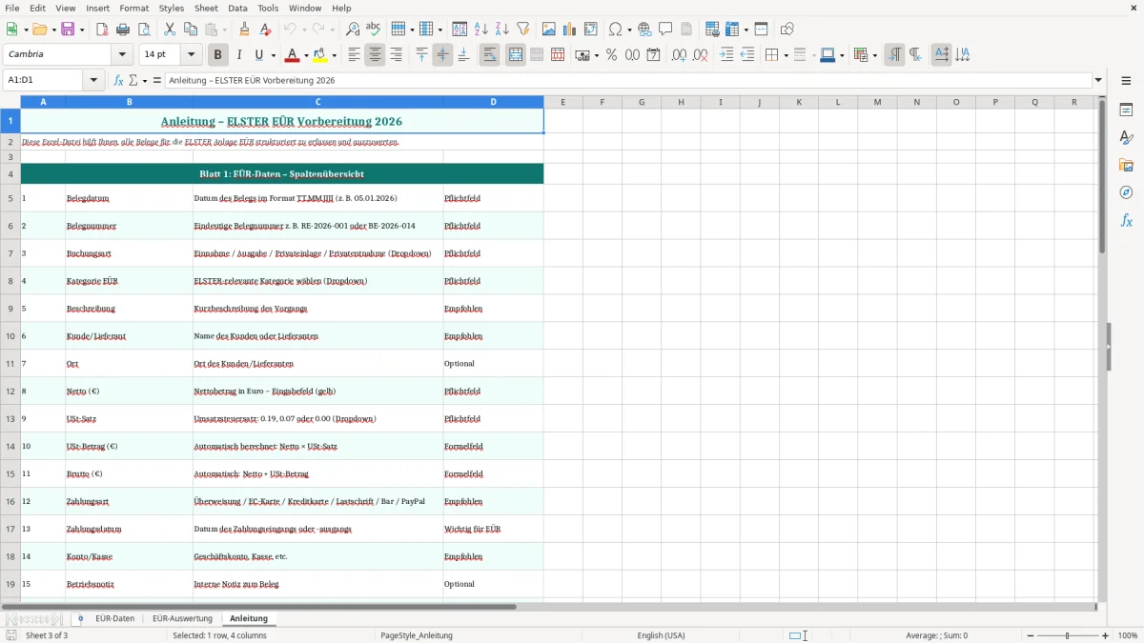1144x643 pixels.
Task: Set left-to-right text direction
Action: click(x=894, y=55)
